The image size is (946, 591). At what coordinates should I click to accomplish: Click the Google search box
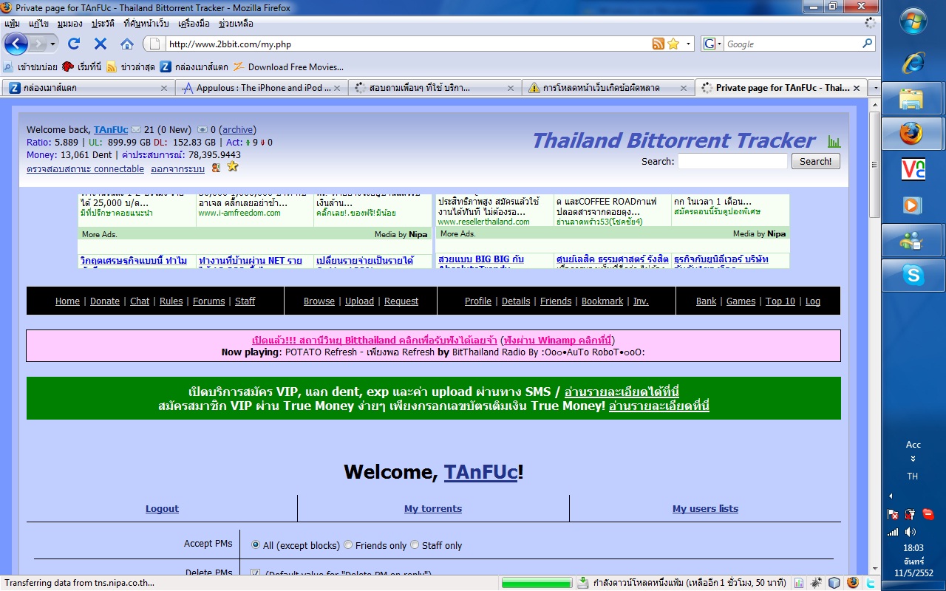[x=792, y=44]
